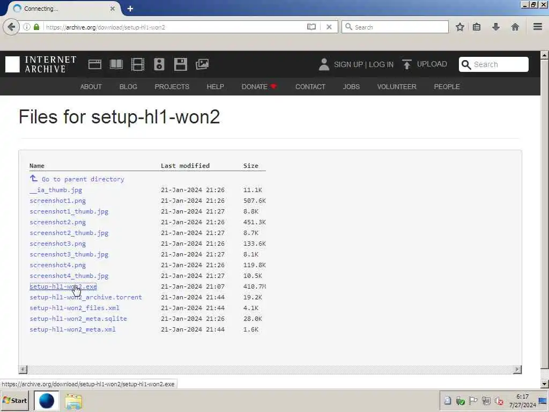Viewport: 549px width, 412px height.
Task: Click the UPLOAD link
Action: pos(432,64)
